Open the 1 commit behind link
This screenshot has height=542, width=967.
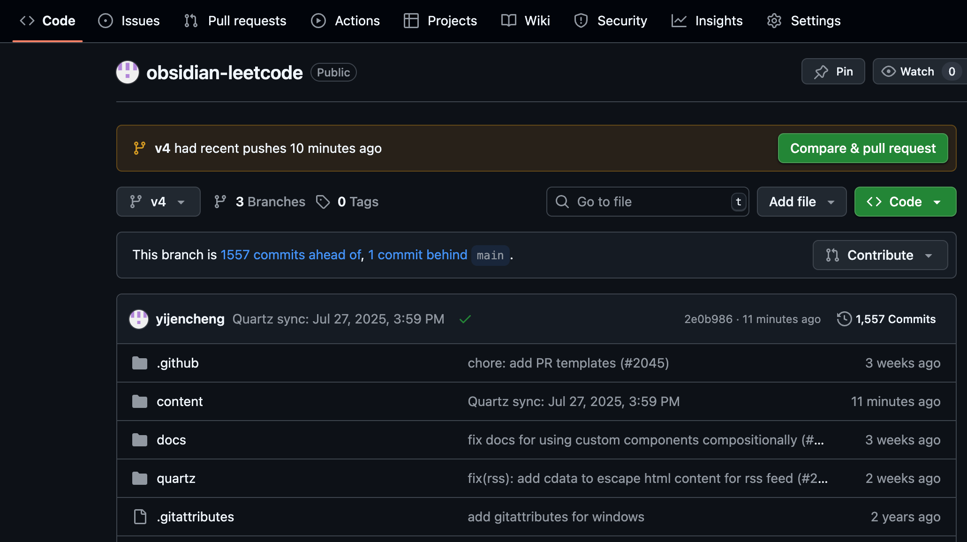coord(418,255)
